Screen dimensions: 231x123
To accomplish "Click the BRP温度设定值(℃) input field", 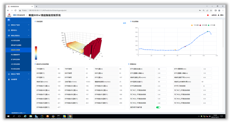I will (161, 82).
